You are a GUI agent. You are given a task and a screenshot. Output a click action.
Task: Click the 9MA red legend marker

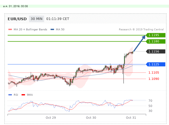[x=23, y=95]
